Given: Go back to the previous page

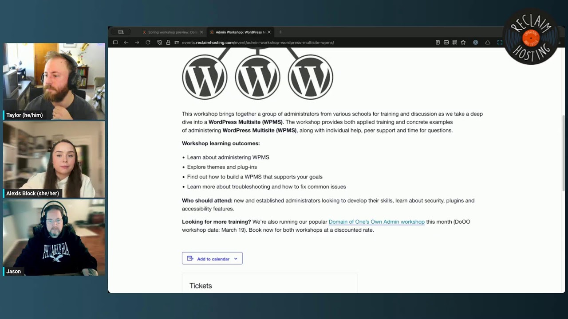Looking at the screenshot, I should (x=126, y=43).
